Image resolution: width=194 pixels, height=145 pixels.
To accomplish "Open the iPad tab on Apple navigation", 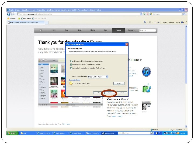I will pyautogui.click(x=105, y=30).
